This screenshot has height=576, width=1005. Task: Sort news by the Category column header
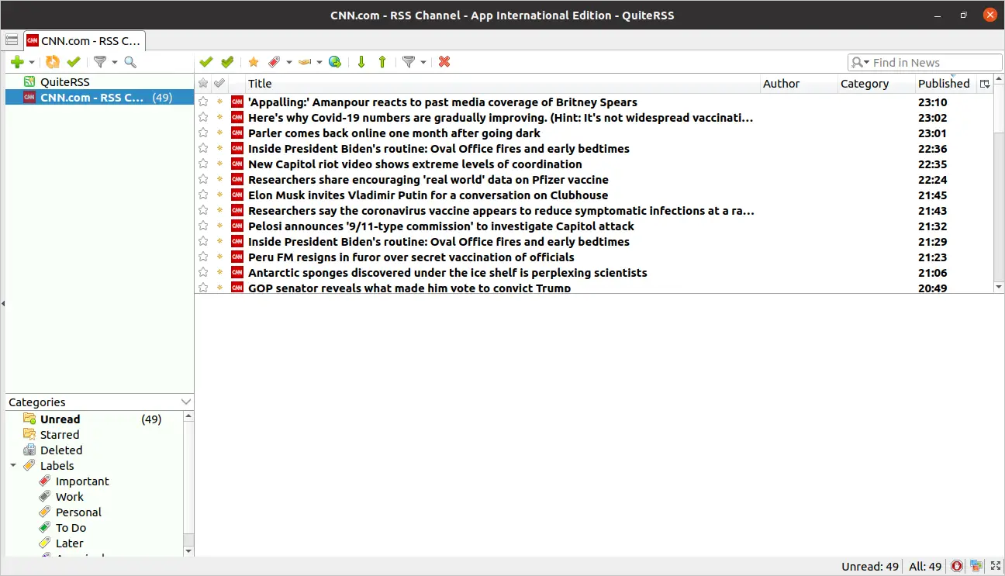(x=876, y=84)
